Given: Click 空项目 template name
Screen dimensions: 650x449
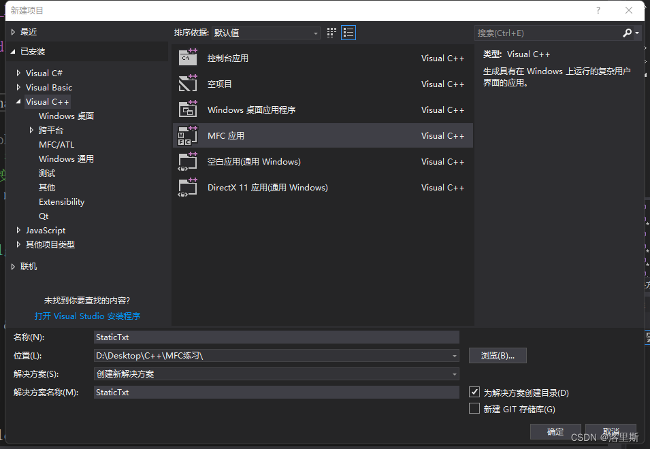Looking at the screenshot, I should 219,84.
